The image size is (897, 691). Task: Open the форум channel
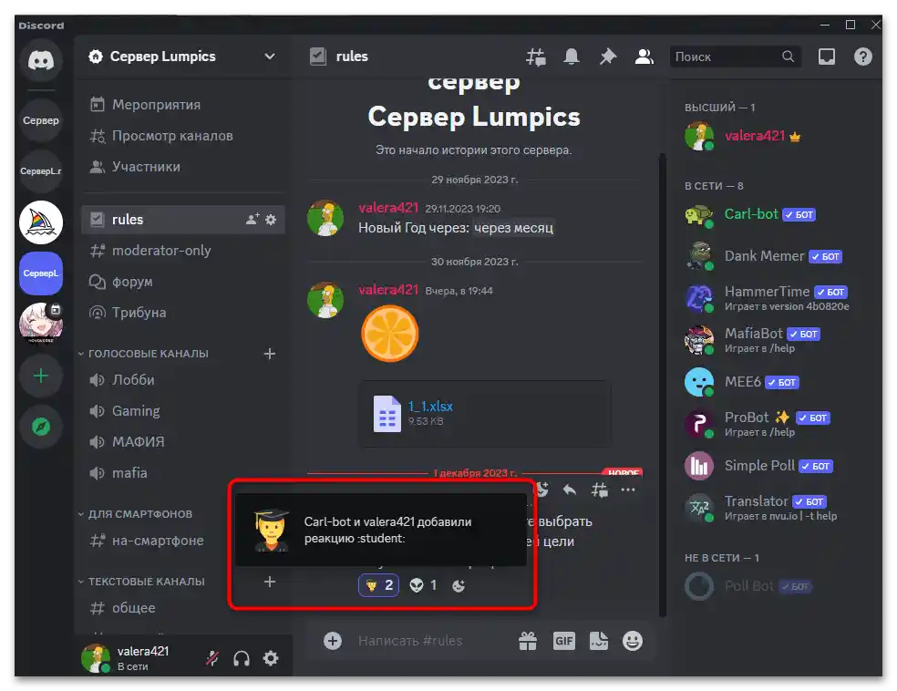pyautogui.click(x=183, y=282)
